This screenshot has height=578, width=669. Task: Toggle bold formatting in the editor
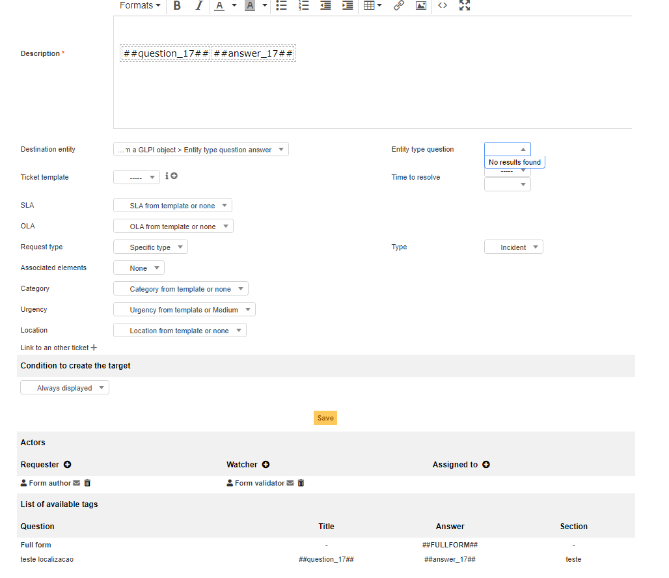tap(176, 6)
